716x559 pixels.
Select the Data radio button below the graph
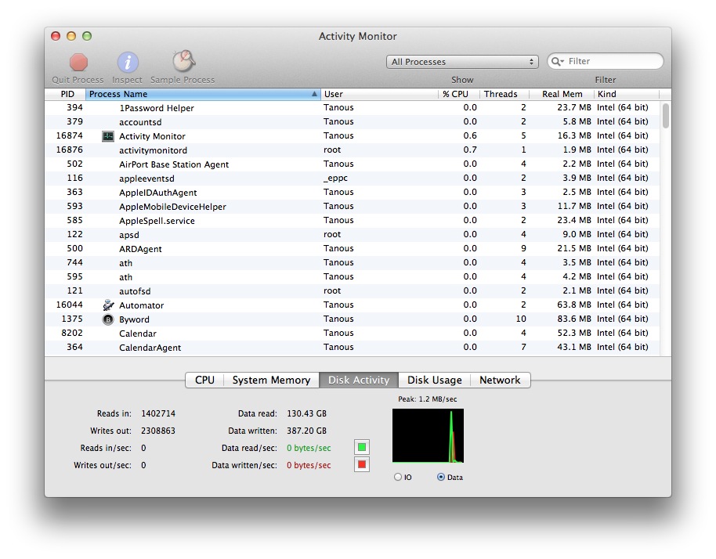tap(441, 475)
